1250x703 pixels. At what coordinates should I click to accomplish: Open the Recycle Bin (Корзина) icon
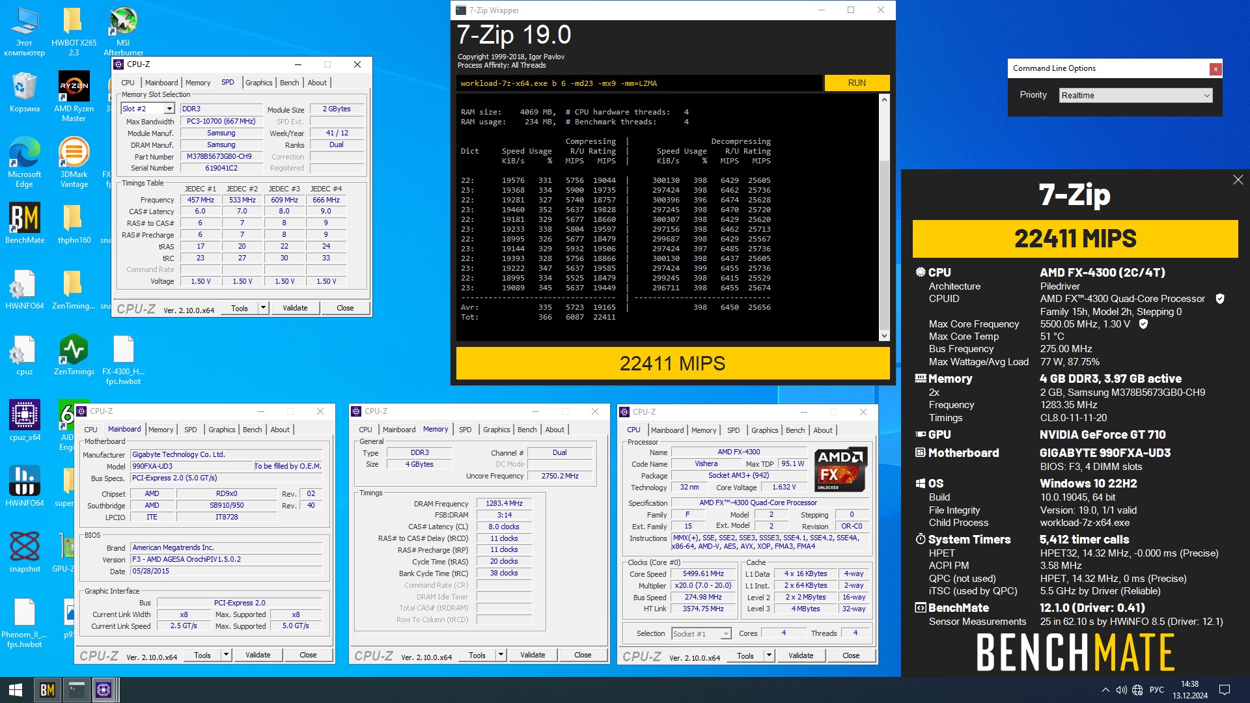tap(25, 92)
